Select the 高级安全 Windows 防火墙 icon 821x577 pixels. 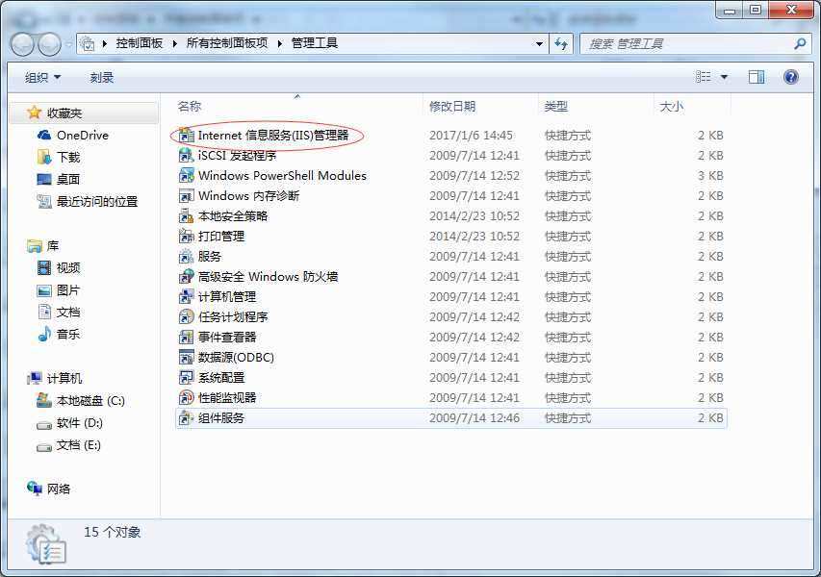[x=187, y=277]
